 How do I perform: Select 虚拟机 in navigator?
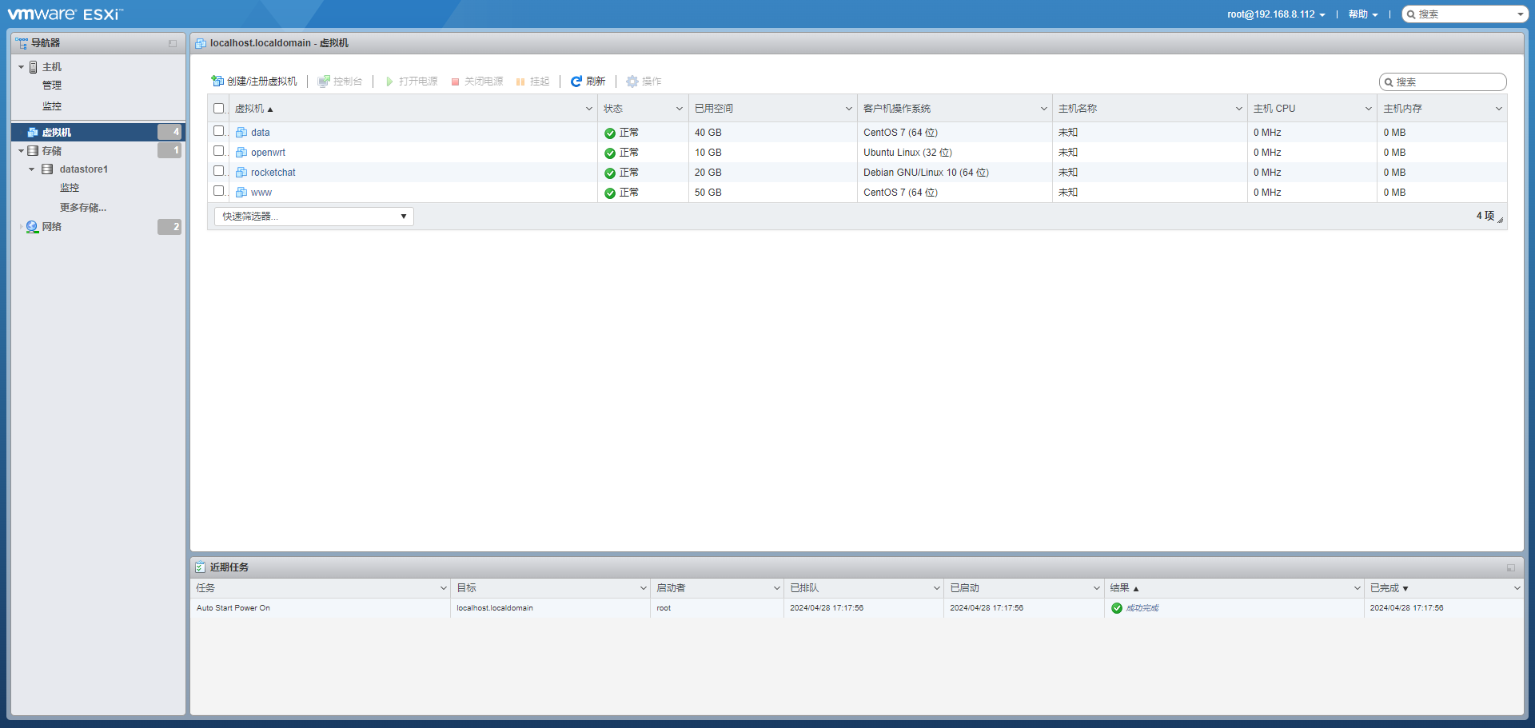click(x=98, y=132)
